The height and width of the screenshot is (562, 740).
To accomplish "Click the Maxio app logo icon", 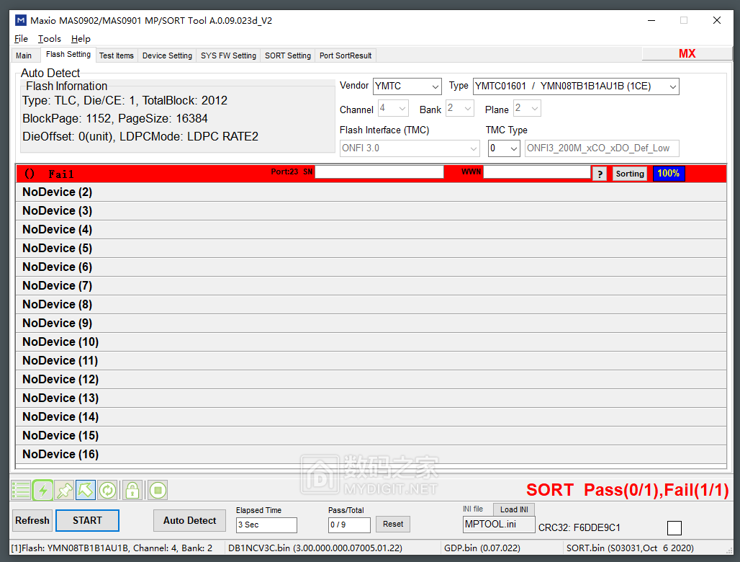I will (x=21, y=20).
